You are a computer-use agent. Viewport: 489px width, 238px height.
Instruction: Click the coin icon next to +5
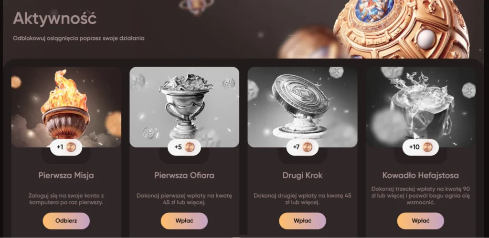tap(189, 147)
